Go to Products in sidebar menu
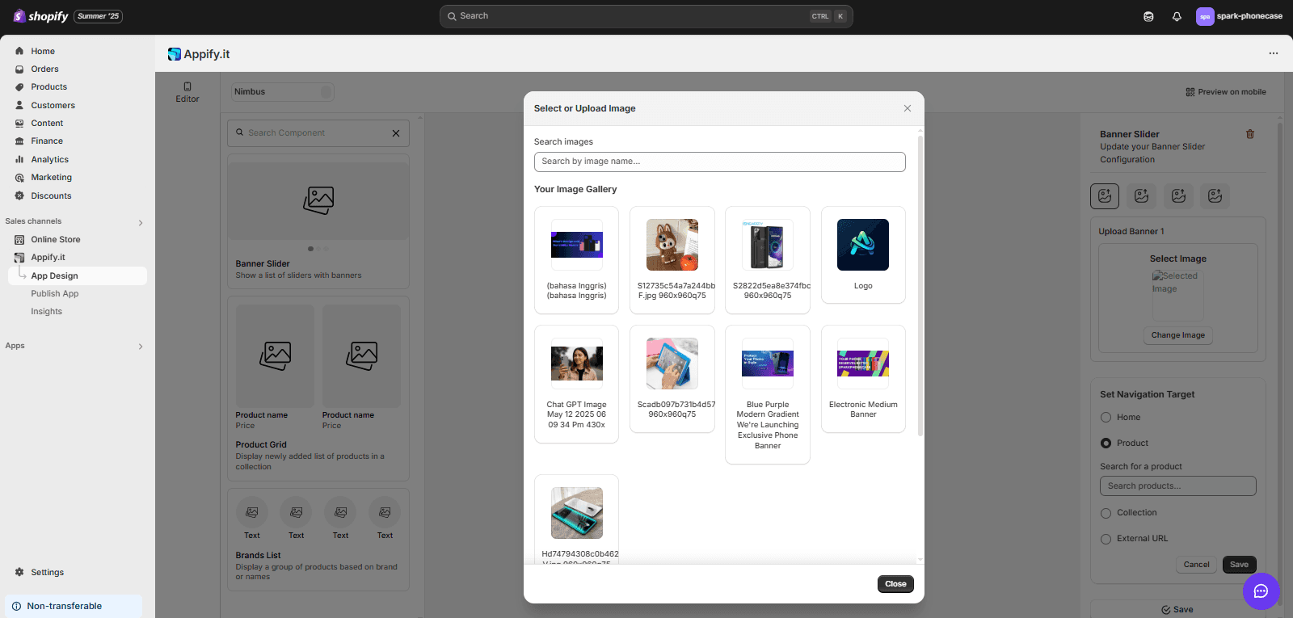 48,87
